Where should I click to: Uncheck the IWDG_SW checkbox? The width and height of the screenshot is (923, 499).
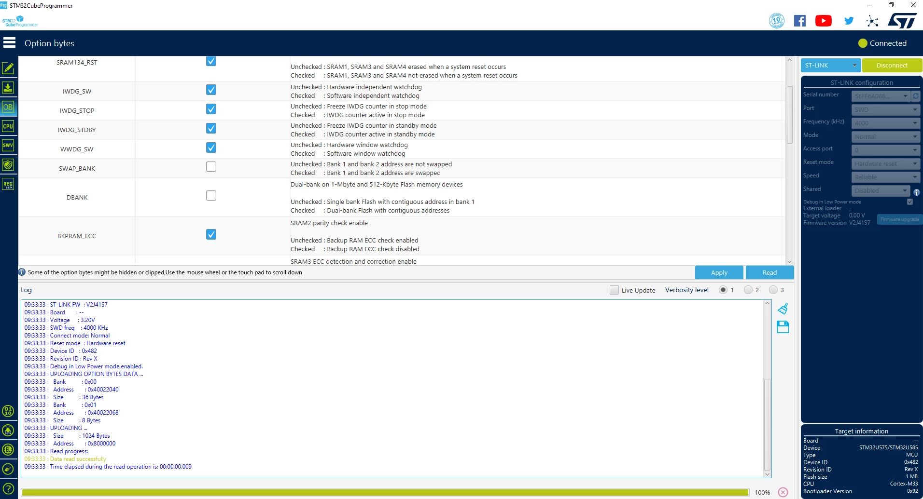point(211,90)
